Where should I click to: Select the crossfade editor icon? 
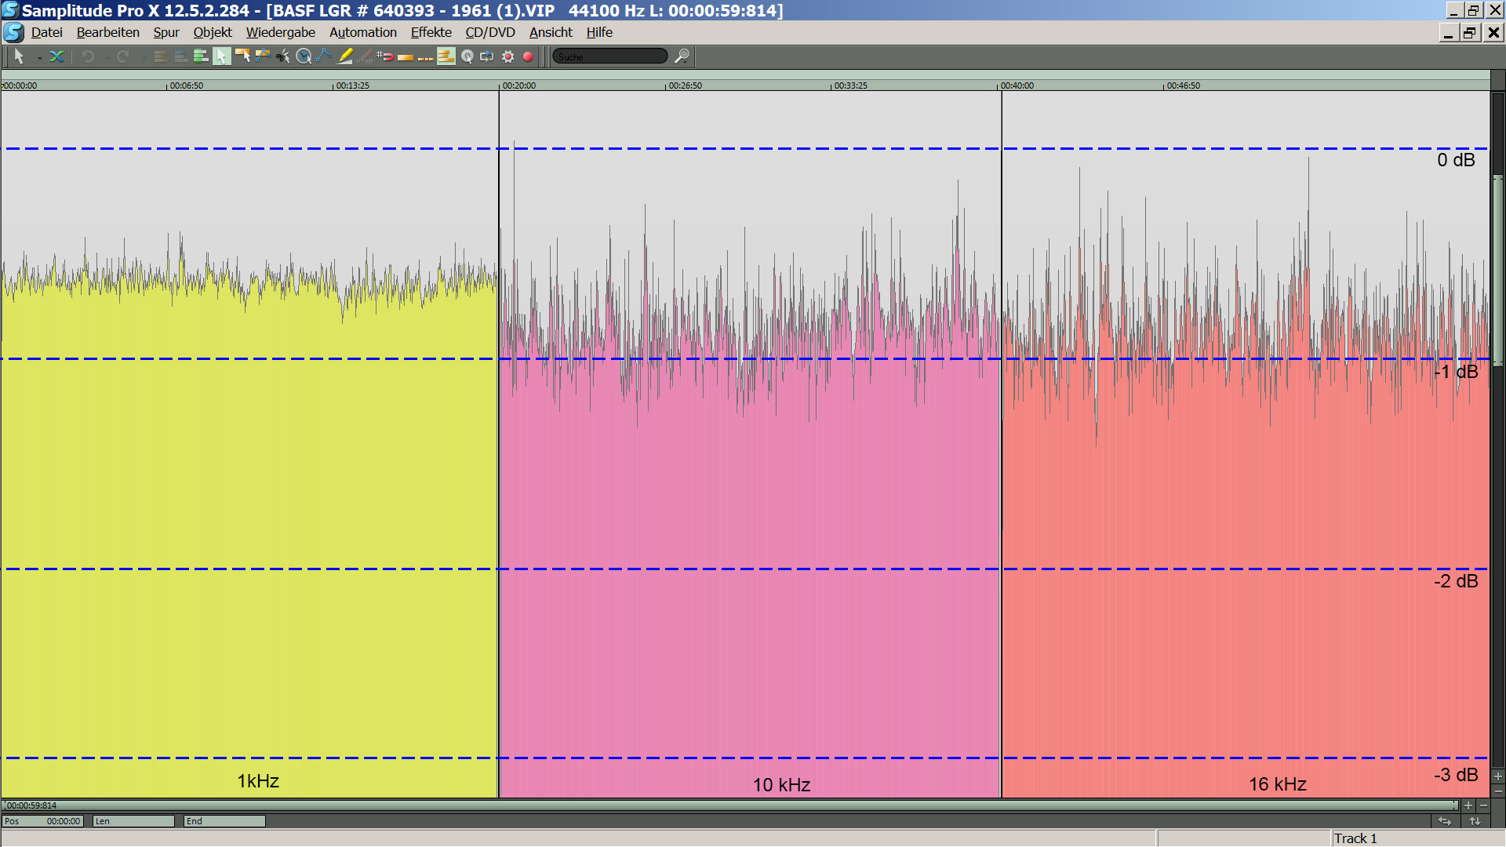point(56,56)
